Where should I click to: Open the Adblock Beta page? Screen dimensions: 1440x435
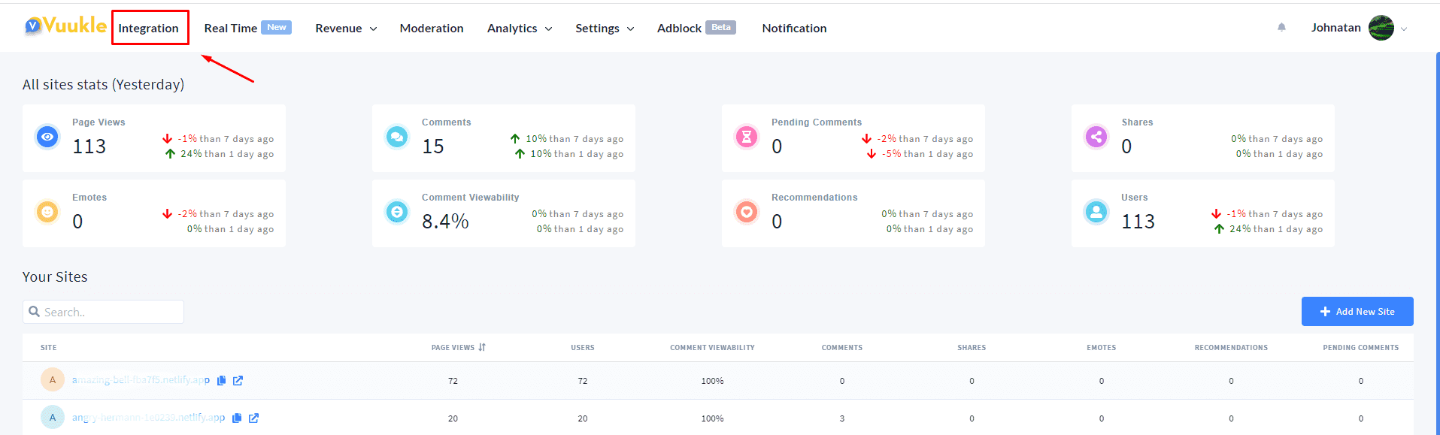point(696,28)
